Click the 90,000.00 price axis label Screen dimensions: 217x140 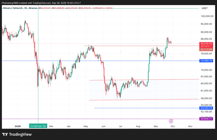(x=206, y=32)
